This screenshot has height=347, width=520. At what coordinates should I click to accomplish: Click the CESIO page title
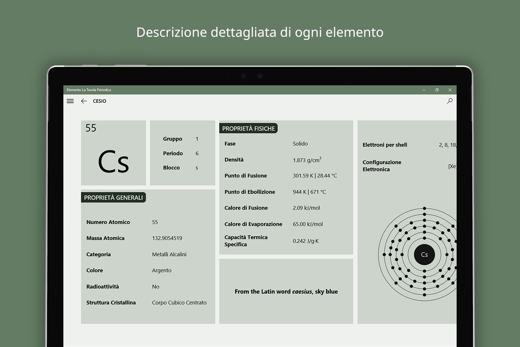pos(99,101)
